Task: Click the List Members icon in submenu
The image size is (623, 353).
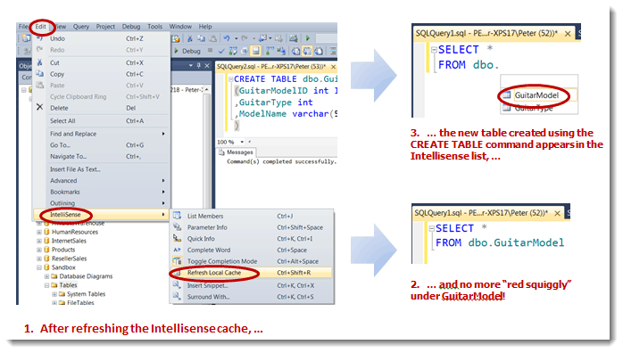Action: (178, 216)
